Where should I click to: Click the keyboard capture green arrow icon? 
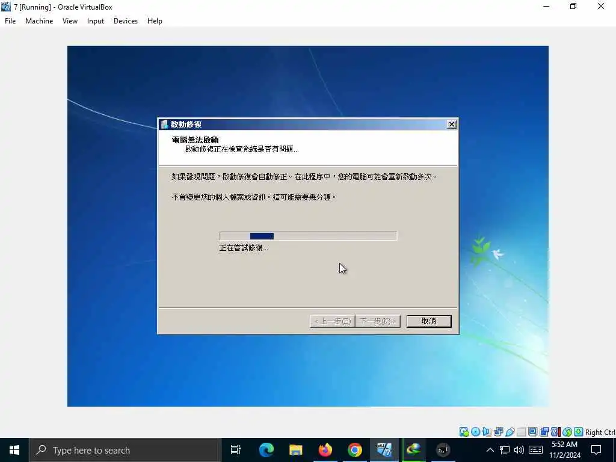click(578, 432)
